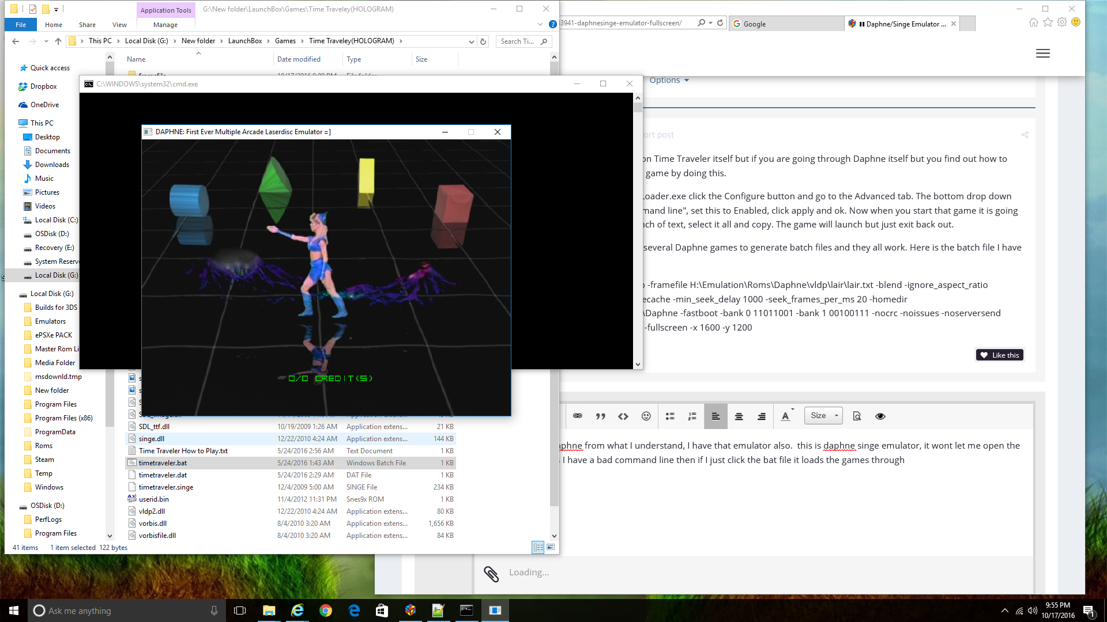Open Chrome from the taskbar
1107x622 pixels.
click(326, 610)
